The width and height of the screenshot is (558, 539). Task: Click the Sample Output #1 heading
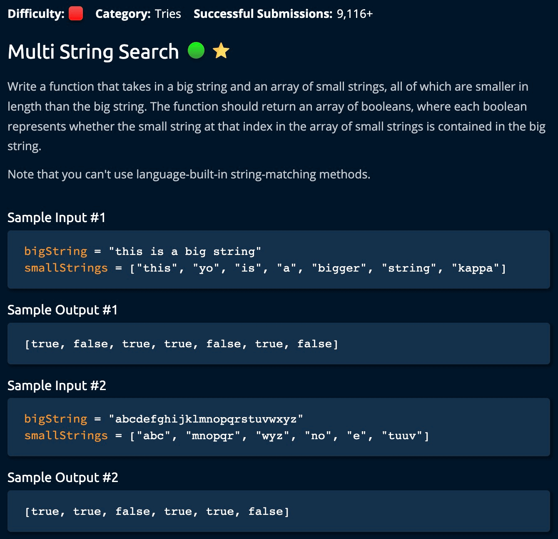click(62, 310)
